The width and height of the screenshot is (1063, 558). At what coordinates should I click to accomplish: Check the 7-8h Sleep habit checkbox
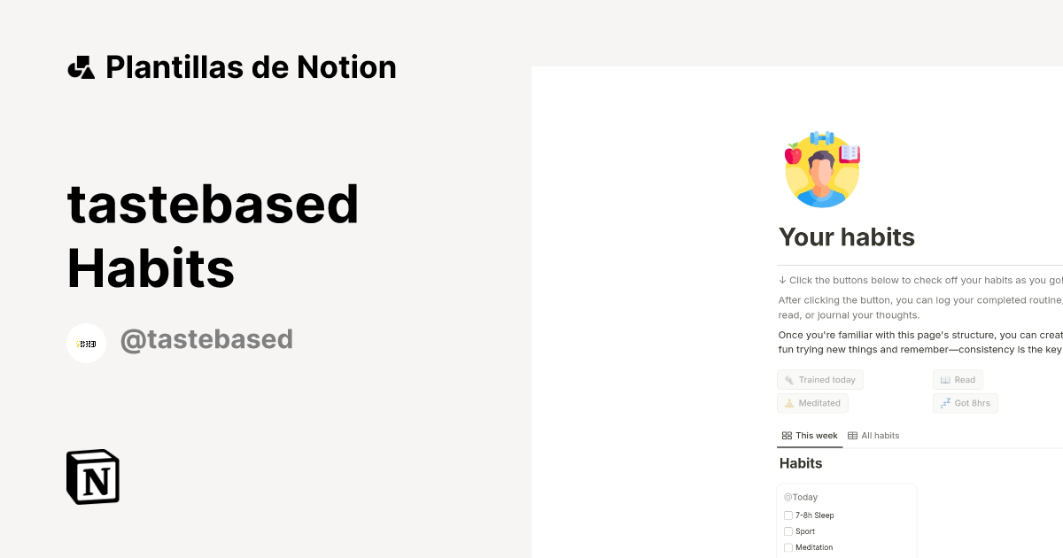788,515
